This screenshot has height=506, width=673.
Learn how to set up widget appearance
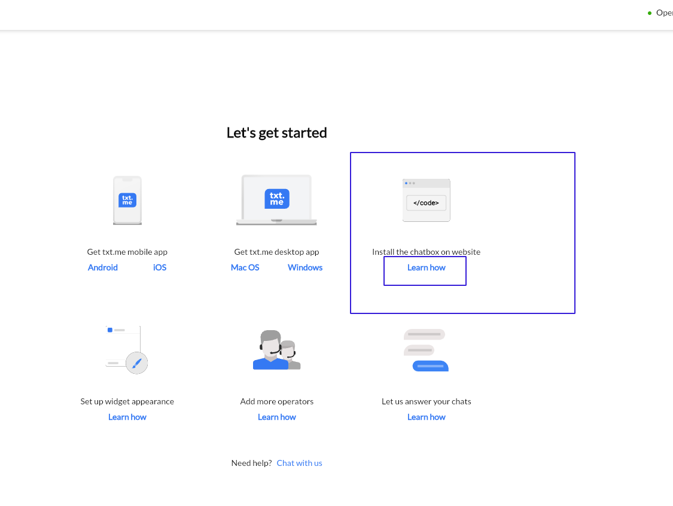pyautogui.click(x=127, y=417)
